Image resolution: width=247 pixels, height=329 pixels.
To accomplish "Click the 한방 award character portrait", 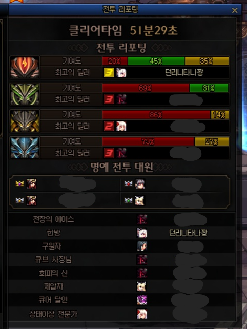I will point(142,233).
